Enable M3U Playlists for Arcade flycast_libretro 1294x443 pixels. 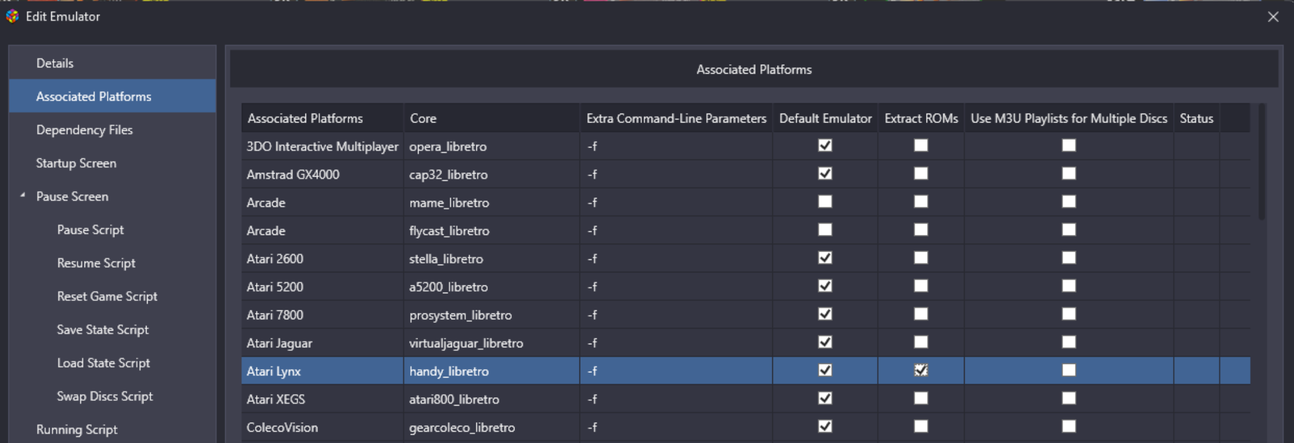click(x=1069, y=230)
